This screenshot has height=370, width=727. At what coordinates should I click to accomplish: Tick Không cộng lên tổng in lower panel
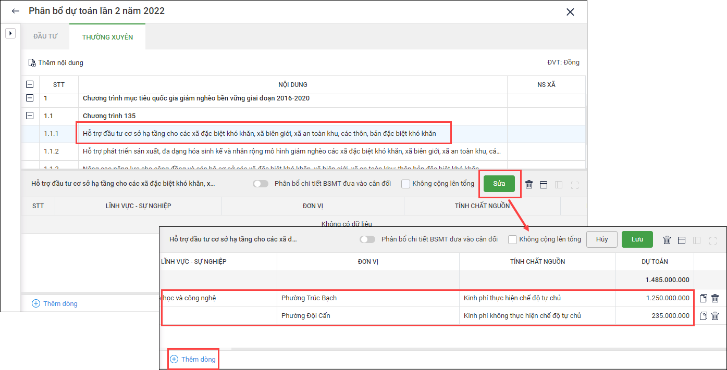click(513, 239)
